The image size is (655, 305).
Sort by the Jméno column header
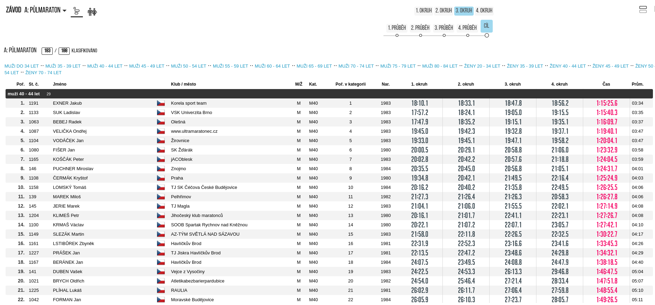60,84
